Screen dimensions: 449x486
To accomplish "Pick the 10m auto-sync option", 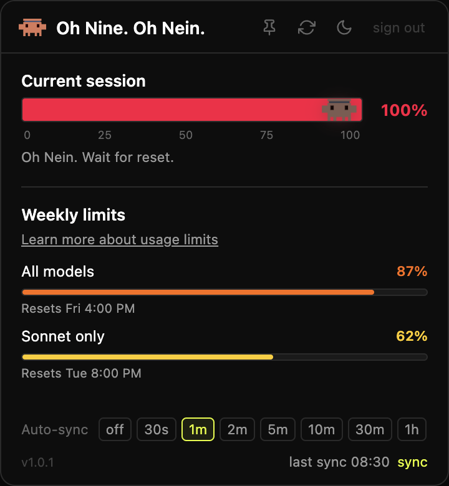I will [321, 429].
